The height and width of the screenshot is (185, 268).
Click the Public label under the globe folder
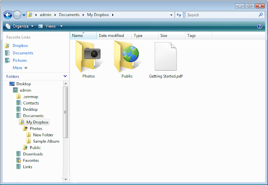point(127,76)
